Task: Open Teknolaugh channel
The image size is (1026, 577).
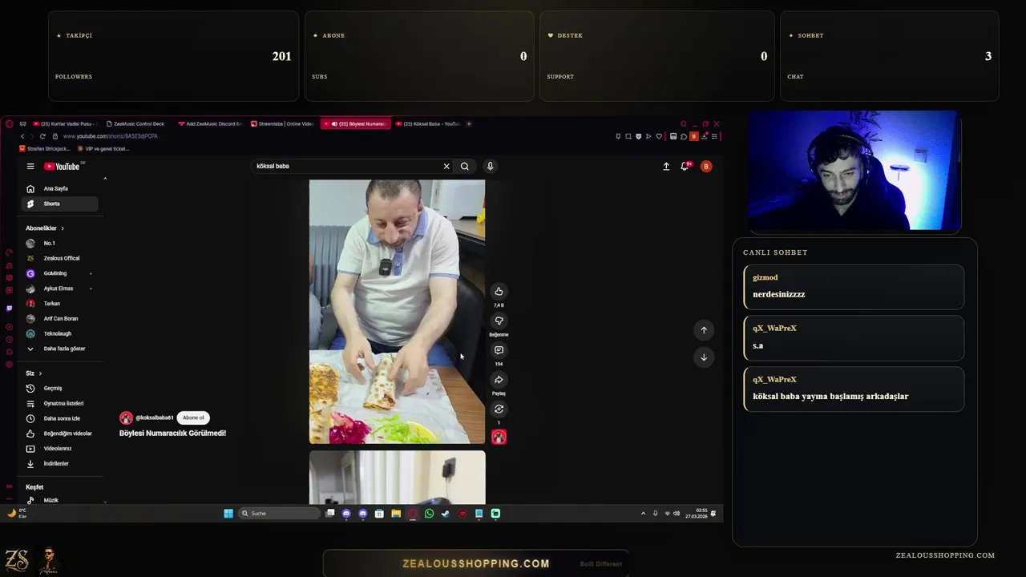Action: tap(60, 333)
